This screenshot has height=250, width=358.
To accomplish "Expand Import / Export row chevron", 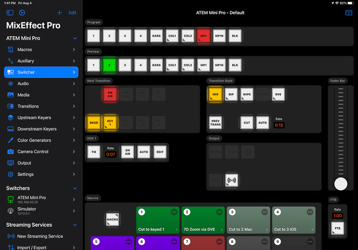I will (74, 247).
